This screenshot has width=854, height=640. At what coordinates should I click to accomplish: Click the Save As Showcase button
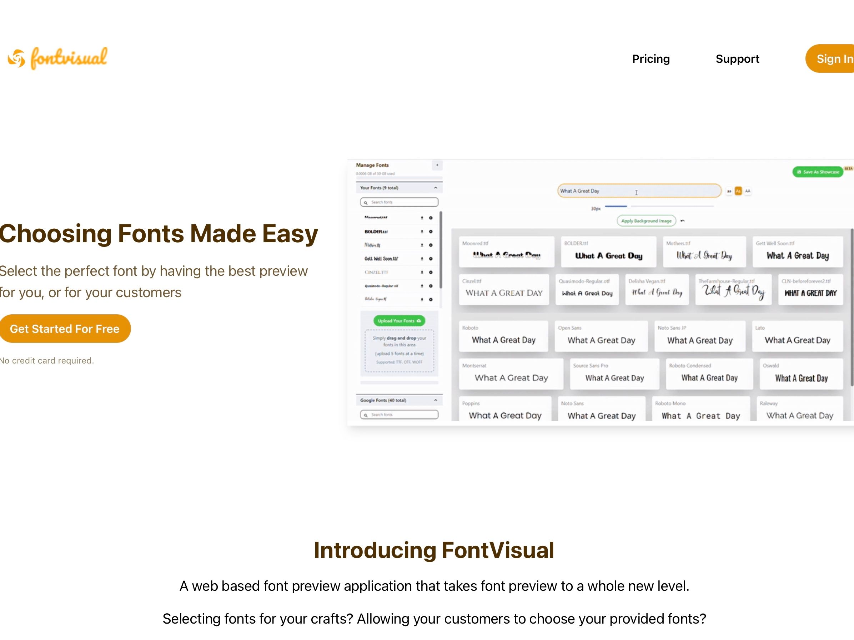818,172
